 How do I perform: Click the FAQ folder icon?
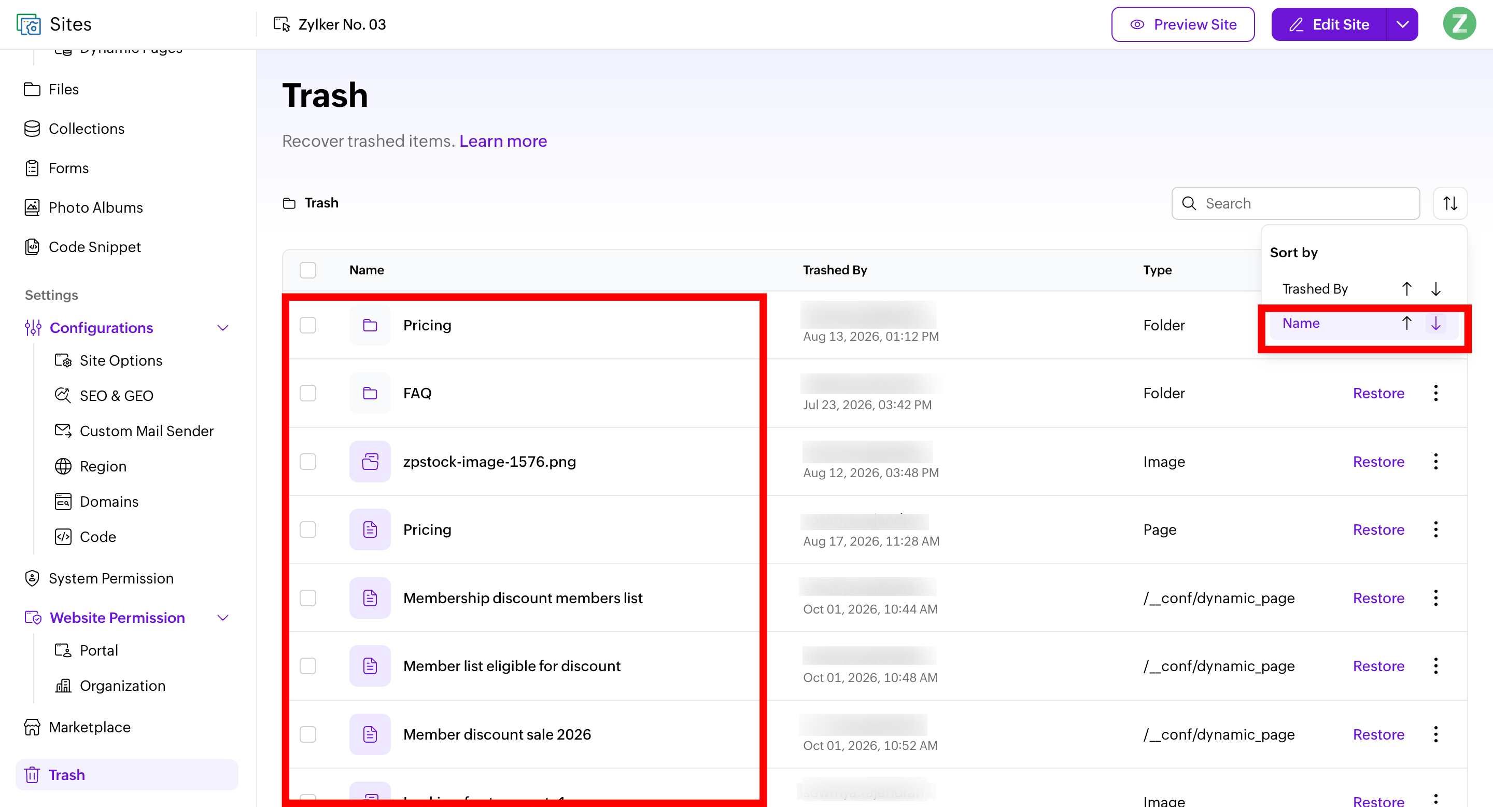(370, 393)
